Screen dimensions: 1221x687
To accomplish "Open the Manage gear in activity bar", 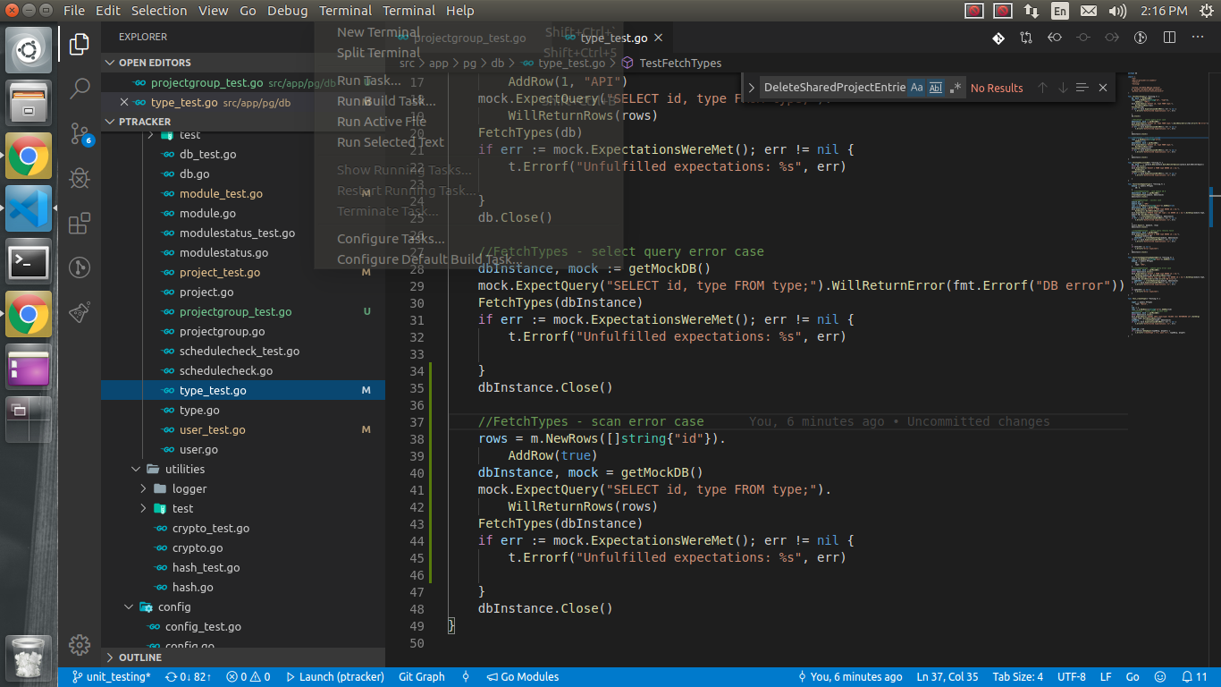I will click(x=80, y=644).
